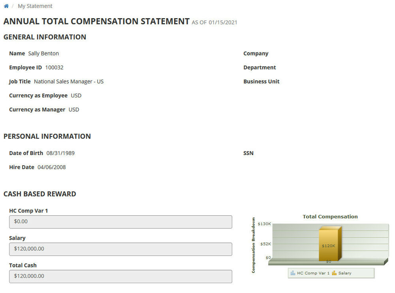Click the HC Comp Var 1 legend text
This screenshot has height=293, width=395.
click(x=313, y=273)
